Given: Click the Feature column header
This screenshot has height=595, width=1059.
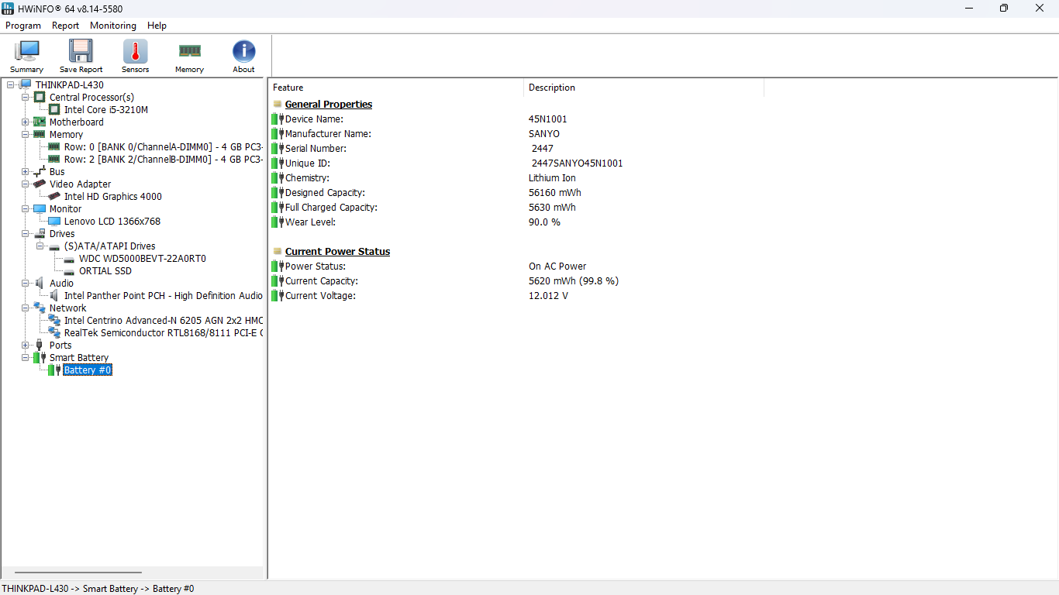Looking at the screenshot, I should coord(396,88).
